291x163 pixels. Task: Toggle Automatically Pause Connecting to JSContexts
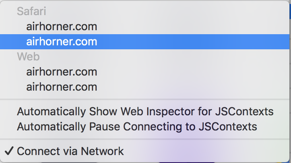pos(137,127)
